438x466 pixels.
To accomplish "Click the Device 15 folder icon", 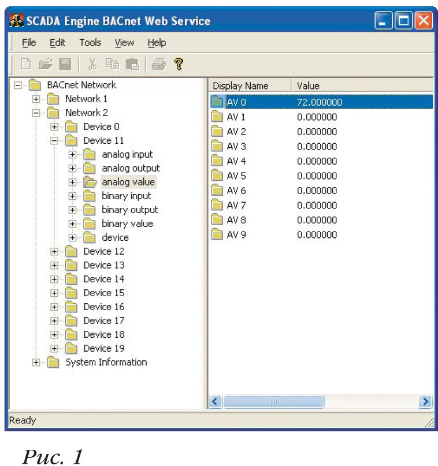I will [72, 293].
